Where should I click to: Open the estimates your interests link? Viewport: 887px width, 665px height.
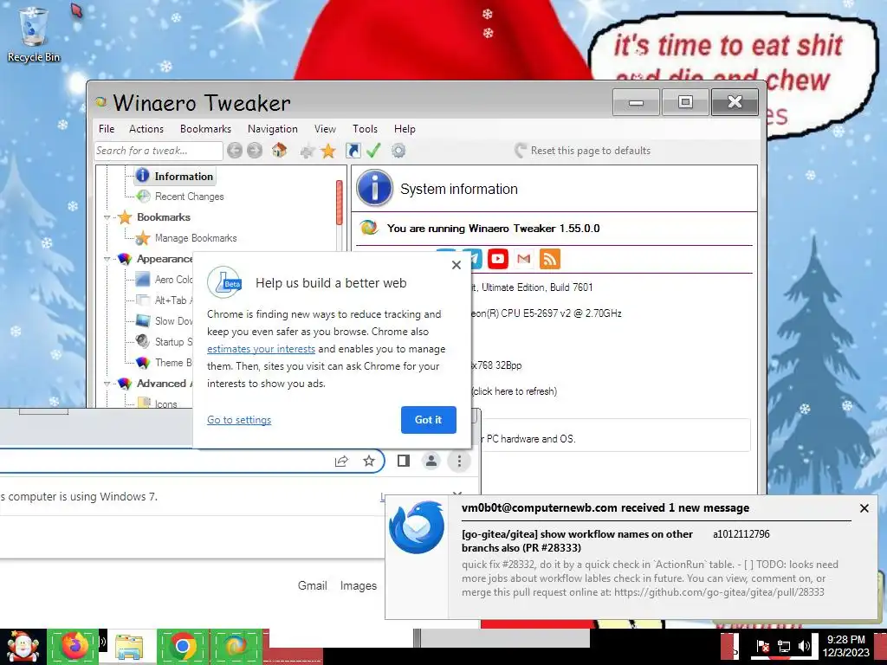[x=261, y=349]
